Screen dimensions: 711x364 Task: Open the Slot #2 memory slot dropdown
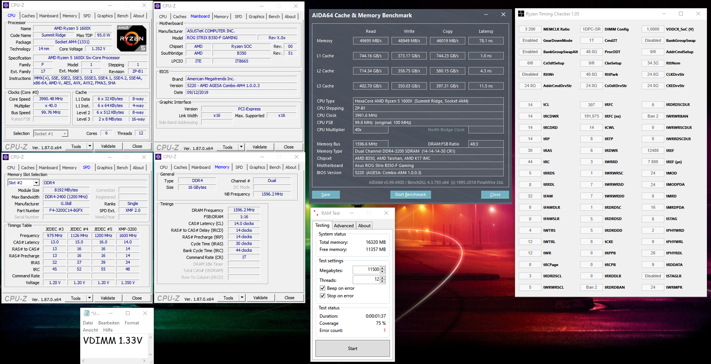(x=36, y=183)
